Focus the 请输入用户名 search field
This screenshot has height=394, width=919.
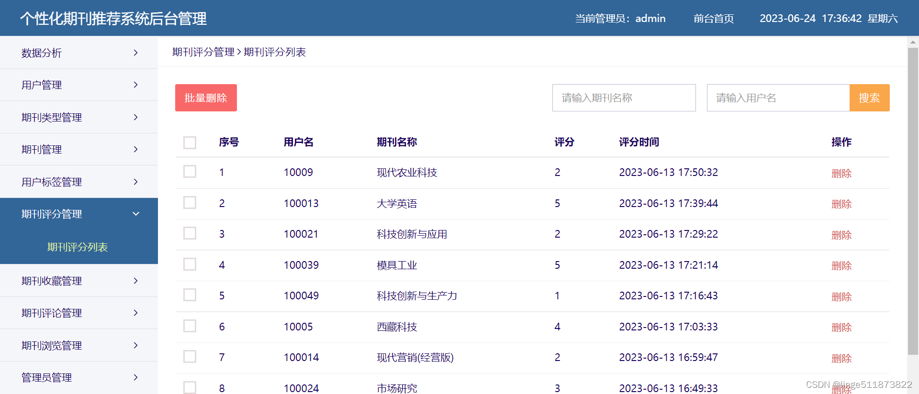778,98
